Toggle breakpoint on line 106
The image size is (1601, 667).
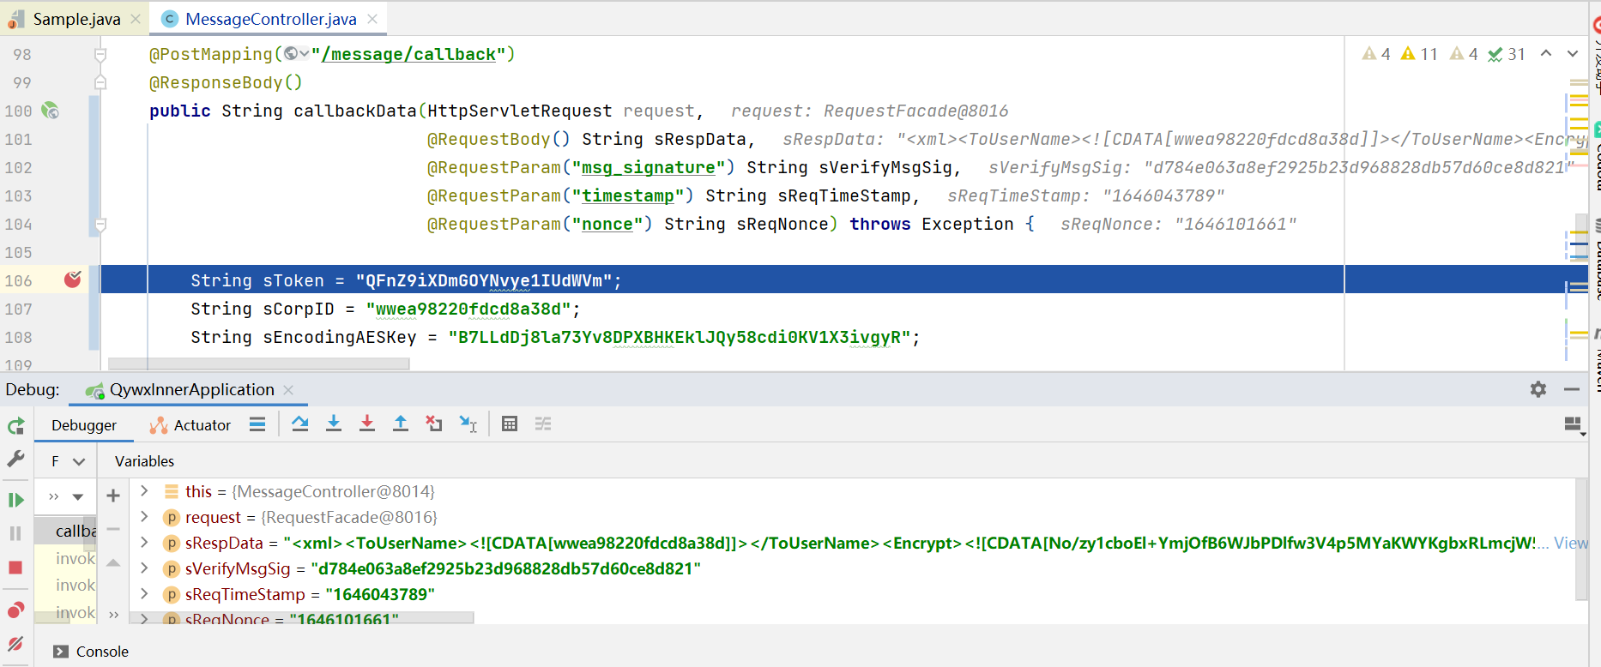73,279
